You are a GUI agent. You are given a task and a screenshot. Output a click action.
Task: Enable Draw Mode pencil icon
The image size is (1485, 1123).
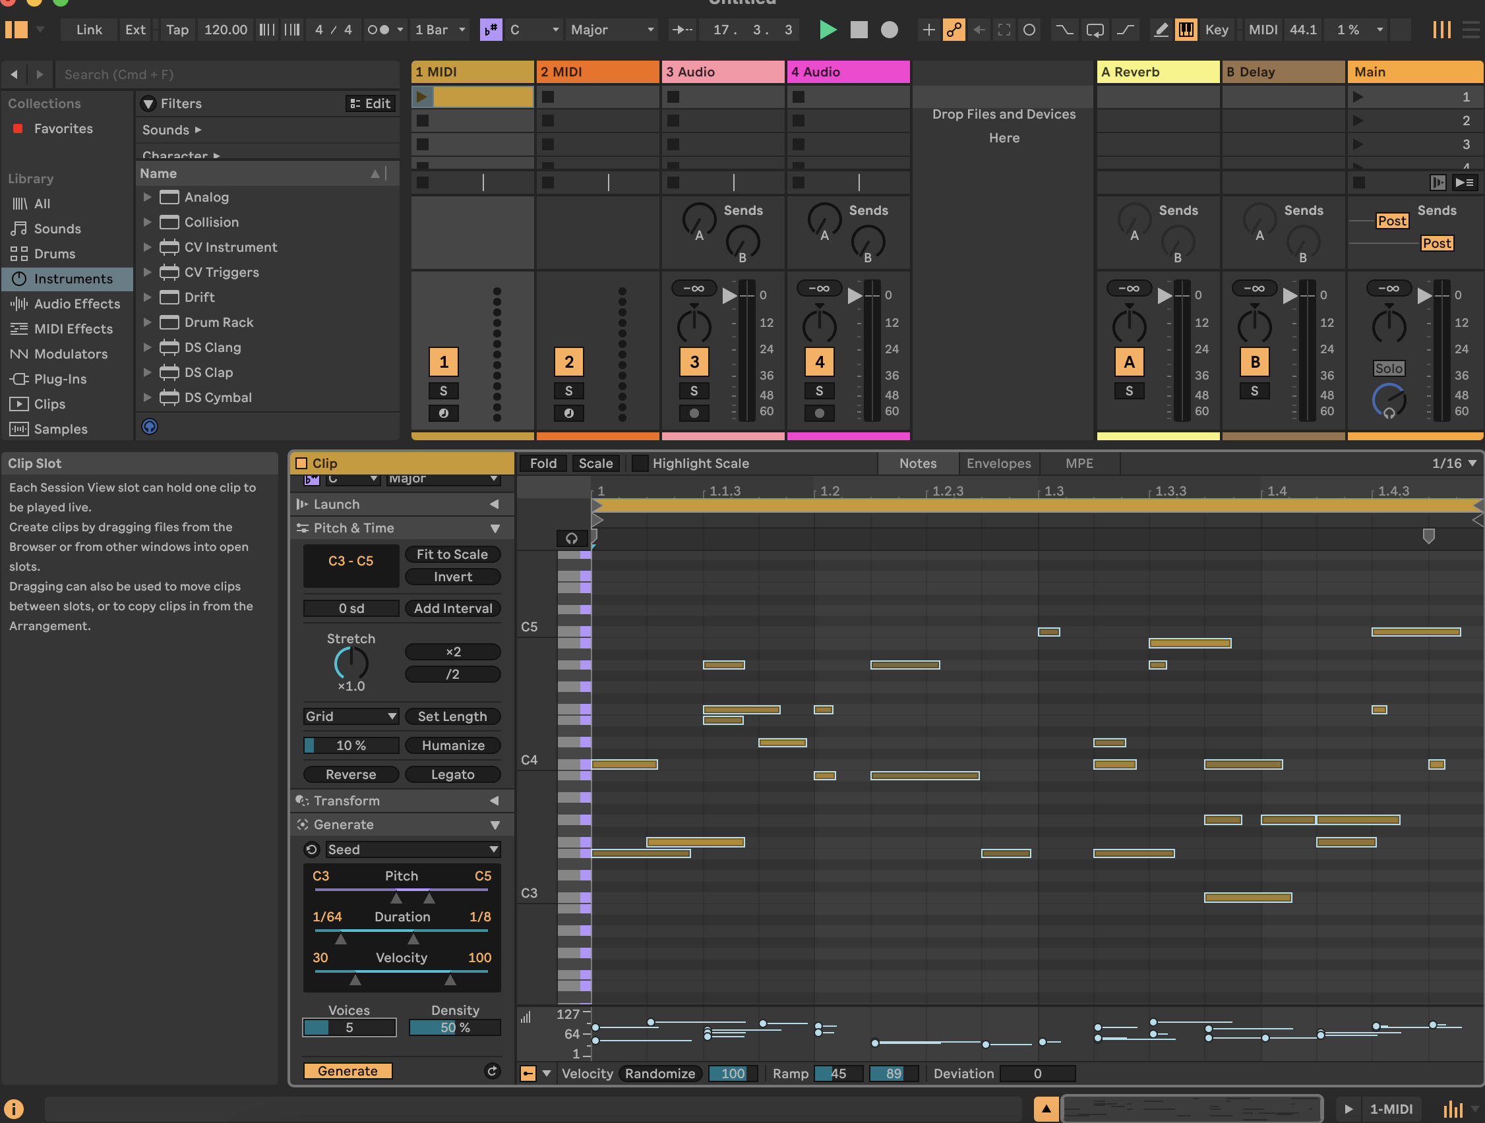click(1161, 30)
